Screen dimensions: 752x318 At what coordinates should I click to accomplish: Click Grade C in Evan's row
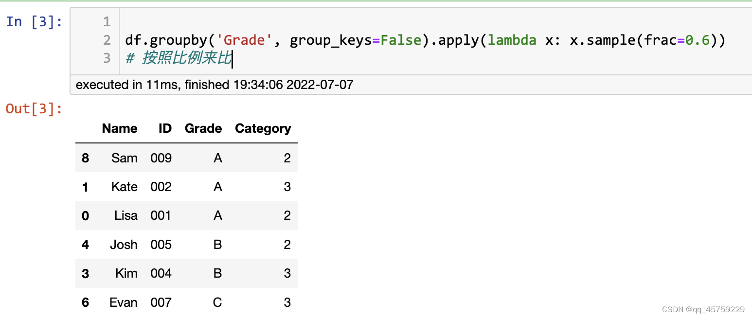tap(217, 302)
